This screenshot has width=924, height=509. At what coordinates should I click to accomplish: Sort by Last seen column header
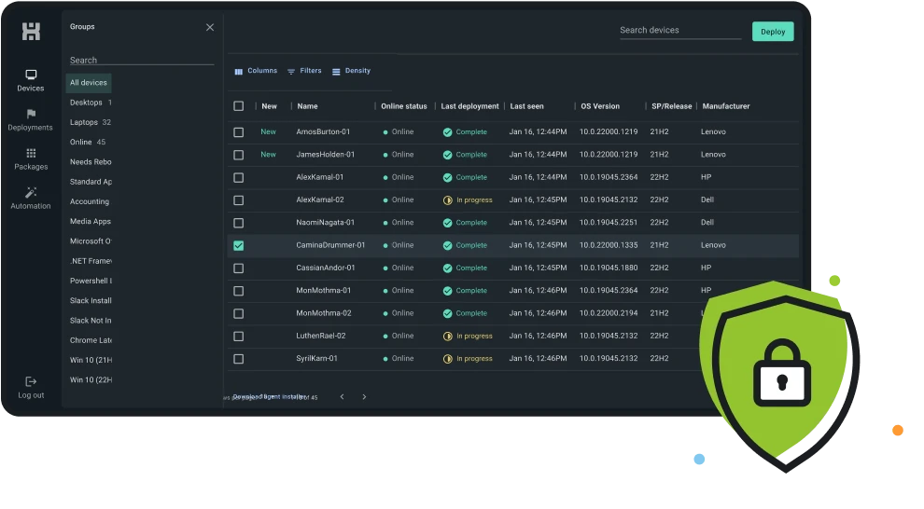526,106
